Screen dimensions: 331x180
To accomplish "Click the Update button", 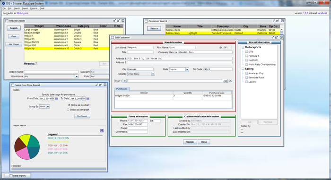I will [190, 142].
